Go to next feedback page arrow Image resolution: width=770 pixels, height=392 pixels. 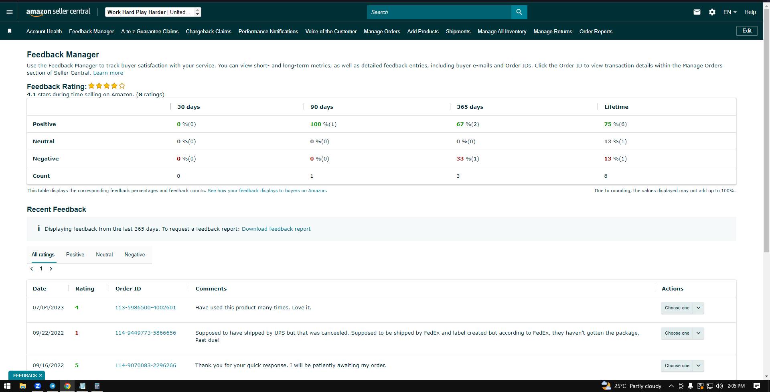point(51,269)
